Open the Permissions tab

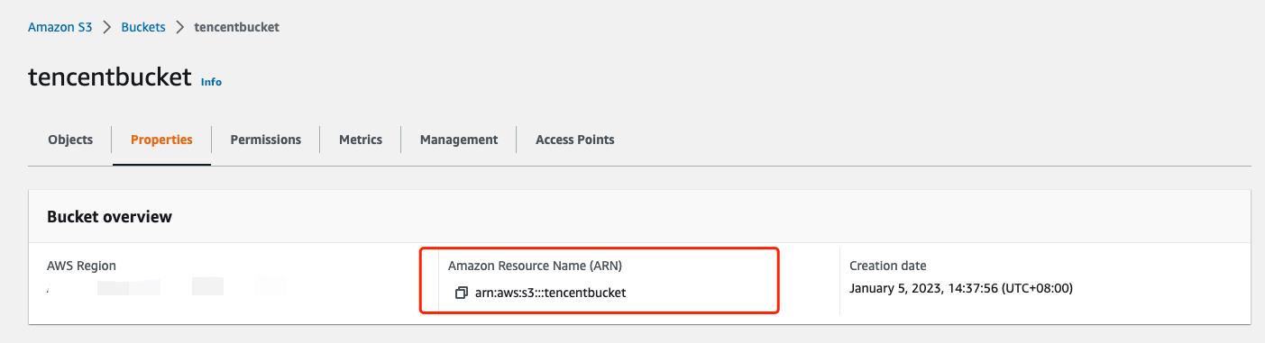tap(265, 140)
